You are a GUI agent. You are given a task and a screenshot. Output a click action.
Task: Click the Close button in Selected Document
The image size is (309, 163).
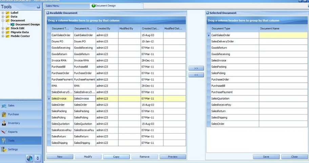coord(294,157)
